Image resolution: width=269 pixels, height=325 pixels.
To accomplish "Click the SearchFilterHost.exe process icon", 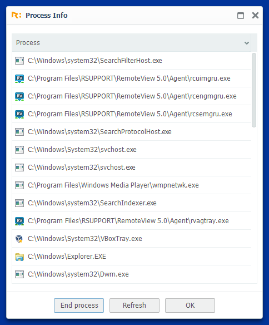I will click(19, 61).
